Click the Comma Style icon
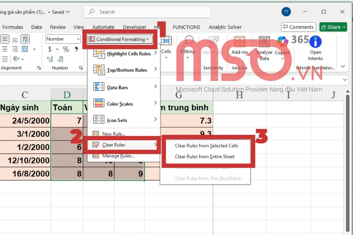This screenshot has width=353, height=235. (x=76, y=49)
